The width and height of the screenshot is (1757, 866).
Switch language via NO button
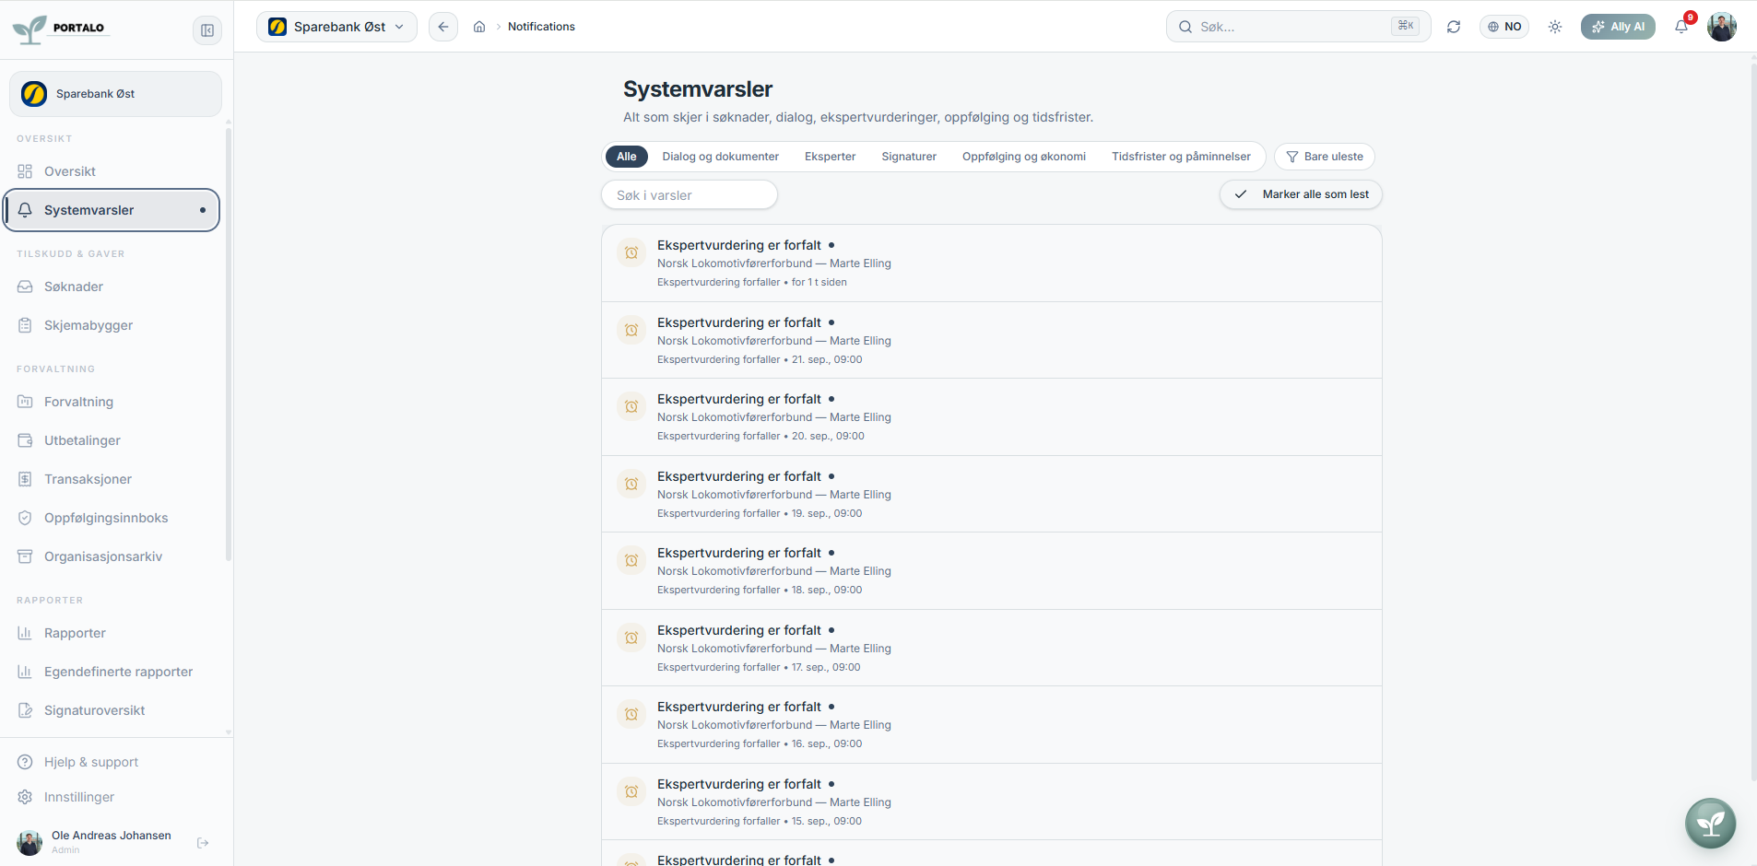click(x=1504, y=27)
